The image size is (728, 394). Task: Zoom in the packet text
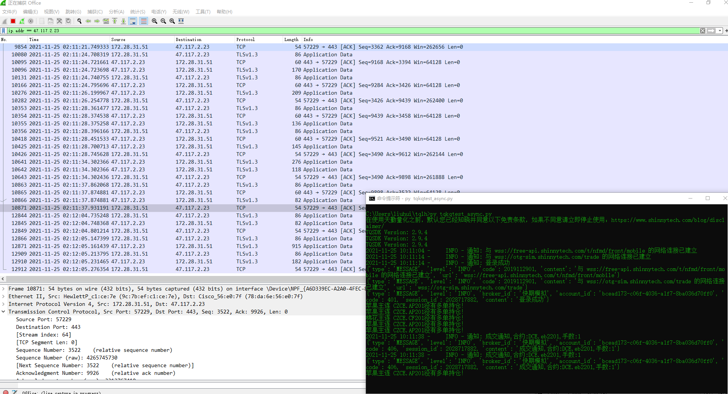point(155,21)
